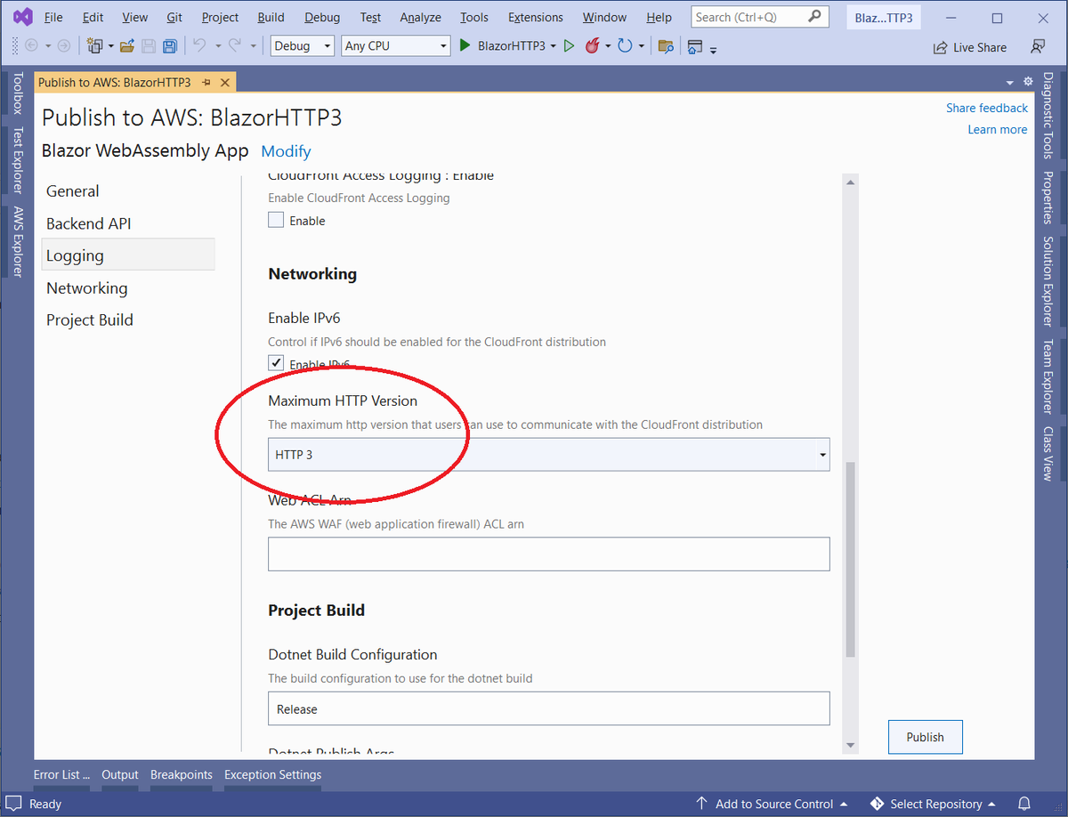Screen dimensions: 1068x817
Task: Open the Any CPU platform dropdown
Action: point(395,45)
